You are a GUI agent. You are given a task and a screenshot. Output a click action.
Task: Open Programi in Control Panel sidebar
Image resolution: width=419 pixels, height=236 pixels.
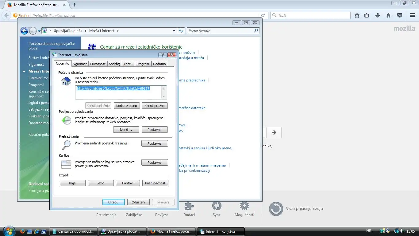[x=36, y=85]
